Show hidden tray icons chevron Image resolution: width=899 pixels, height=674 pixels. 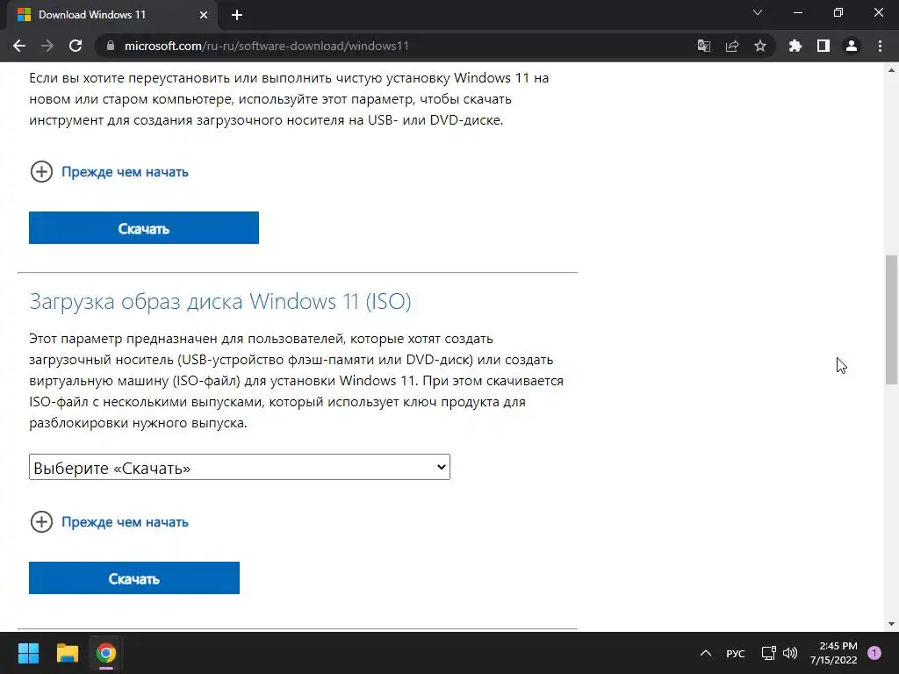click(706, 653)
